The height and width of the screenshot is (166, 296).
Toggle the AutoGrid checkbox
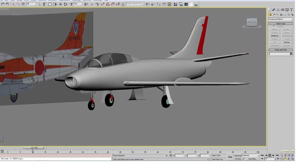pyautogui.click(x=274, y=26)
